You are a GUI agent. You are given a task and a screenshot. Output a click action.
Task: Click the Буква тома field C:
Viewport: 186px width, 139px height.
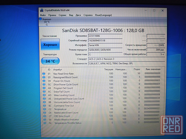click(x=105, y=55)
